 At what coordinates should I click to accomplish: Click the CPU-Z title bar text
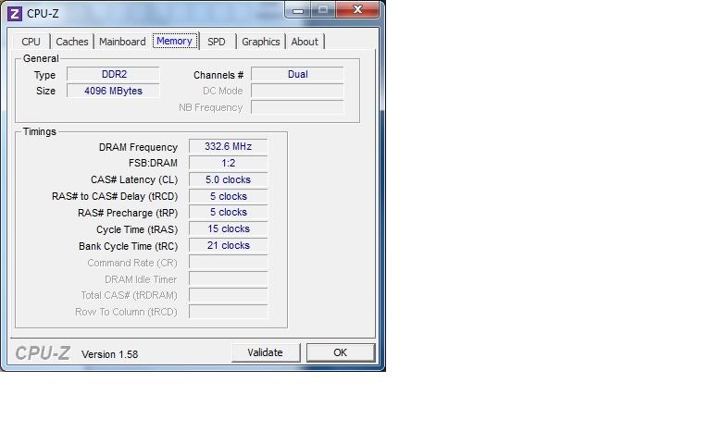[x=43, y=14]
